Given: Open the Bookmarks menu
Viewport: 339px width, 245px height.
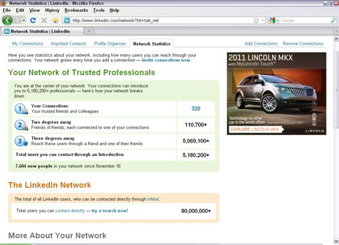Looking at the screenshot, I should tap(76, 10).
